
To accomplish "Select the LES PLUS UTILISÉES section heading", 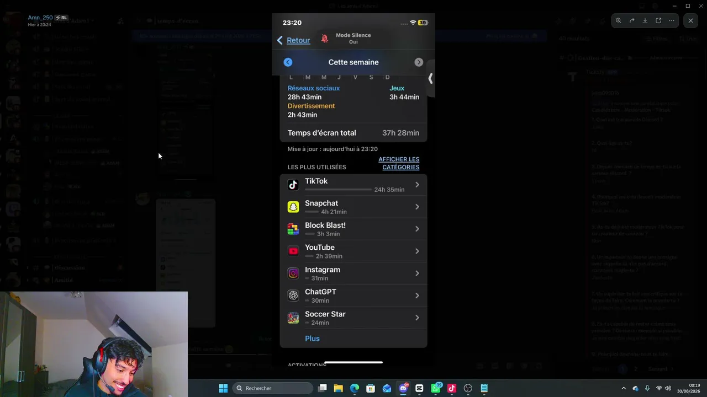I will 316,167.
